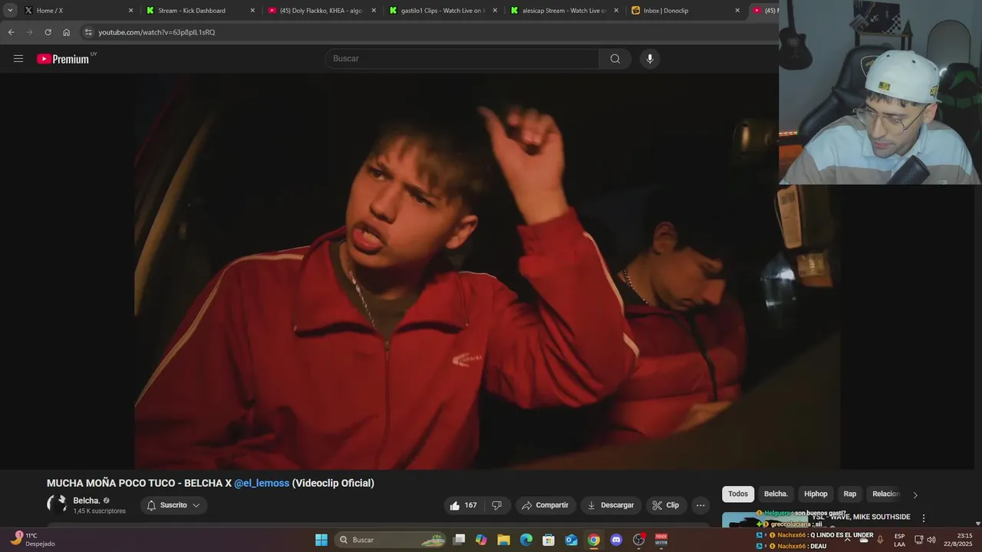Click the Windows taskbar Buscar search box
Image resolution: width=982 pixels, height=552 pixels.
point(391,540)
